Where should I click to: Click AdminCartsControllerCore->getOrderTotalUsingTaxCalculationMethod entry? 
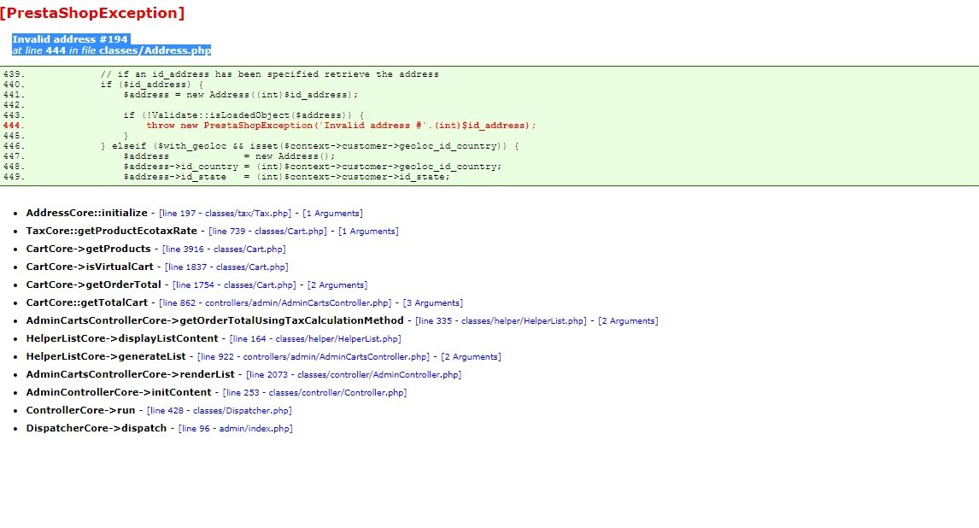(214, 320)
